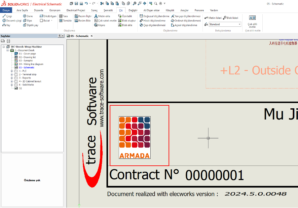
Task: Select Yarıçap ölçülendirmesi radius dimension
Action: click(x=186, y=16)
